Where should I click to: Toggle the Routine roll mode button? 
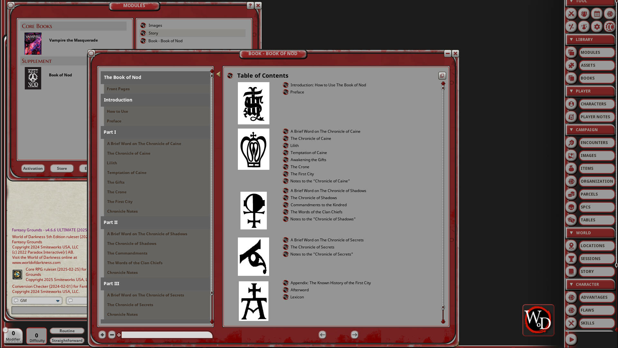click(x=67, y=331)
